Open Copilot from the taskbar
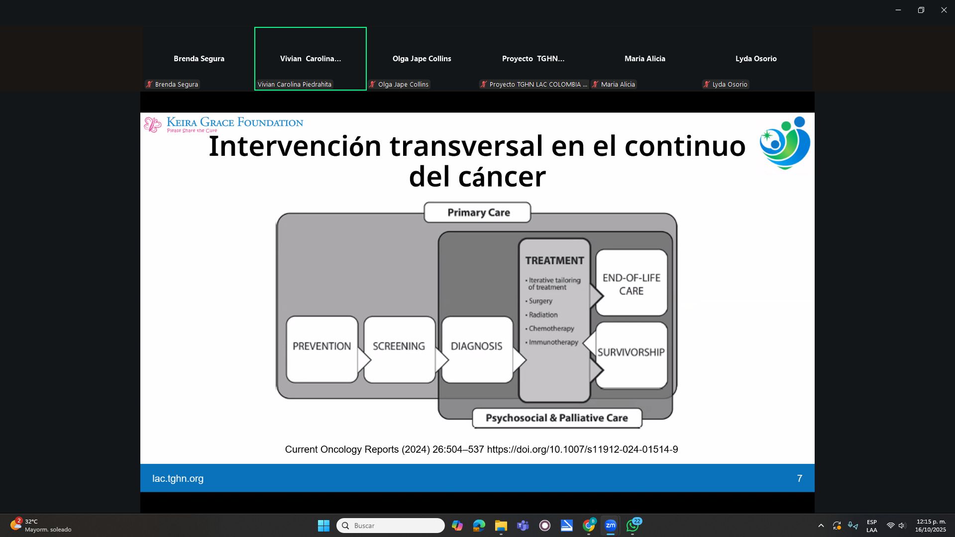Viewport: 955px width, 537px height. point(457,526)
